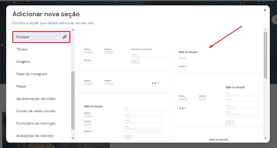Image resolution: width=277 pixels, height=148 pixels.
Task: Open the Títulos category
Action: pos(22,49)
